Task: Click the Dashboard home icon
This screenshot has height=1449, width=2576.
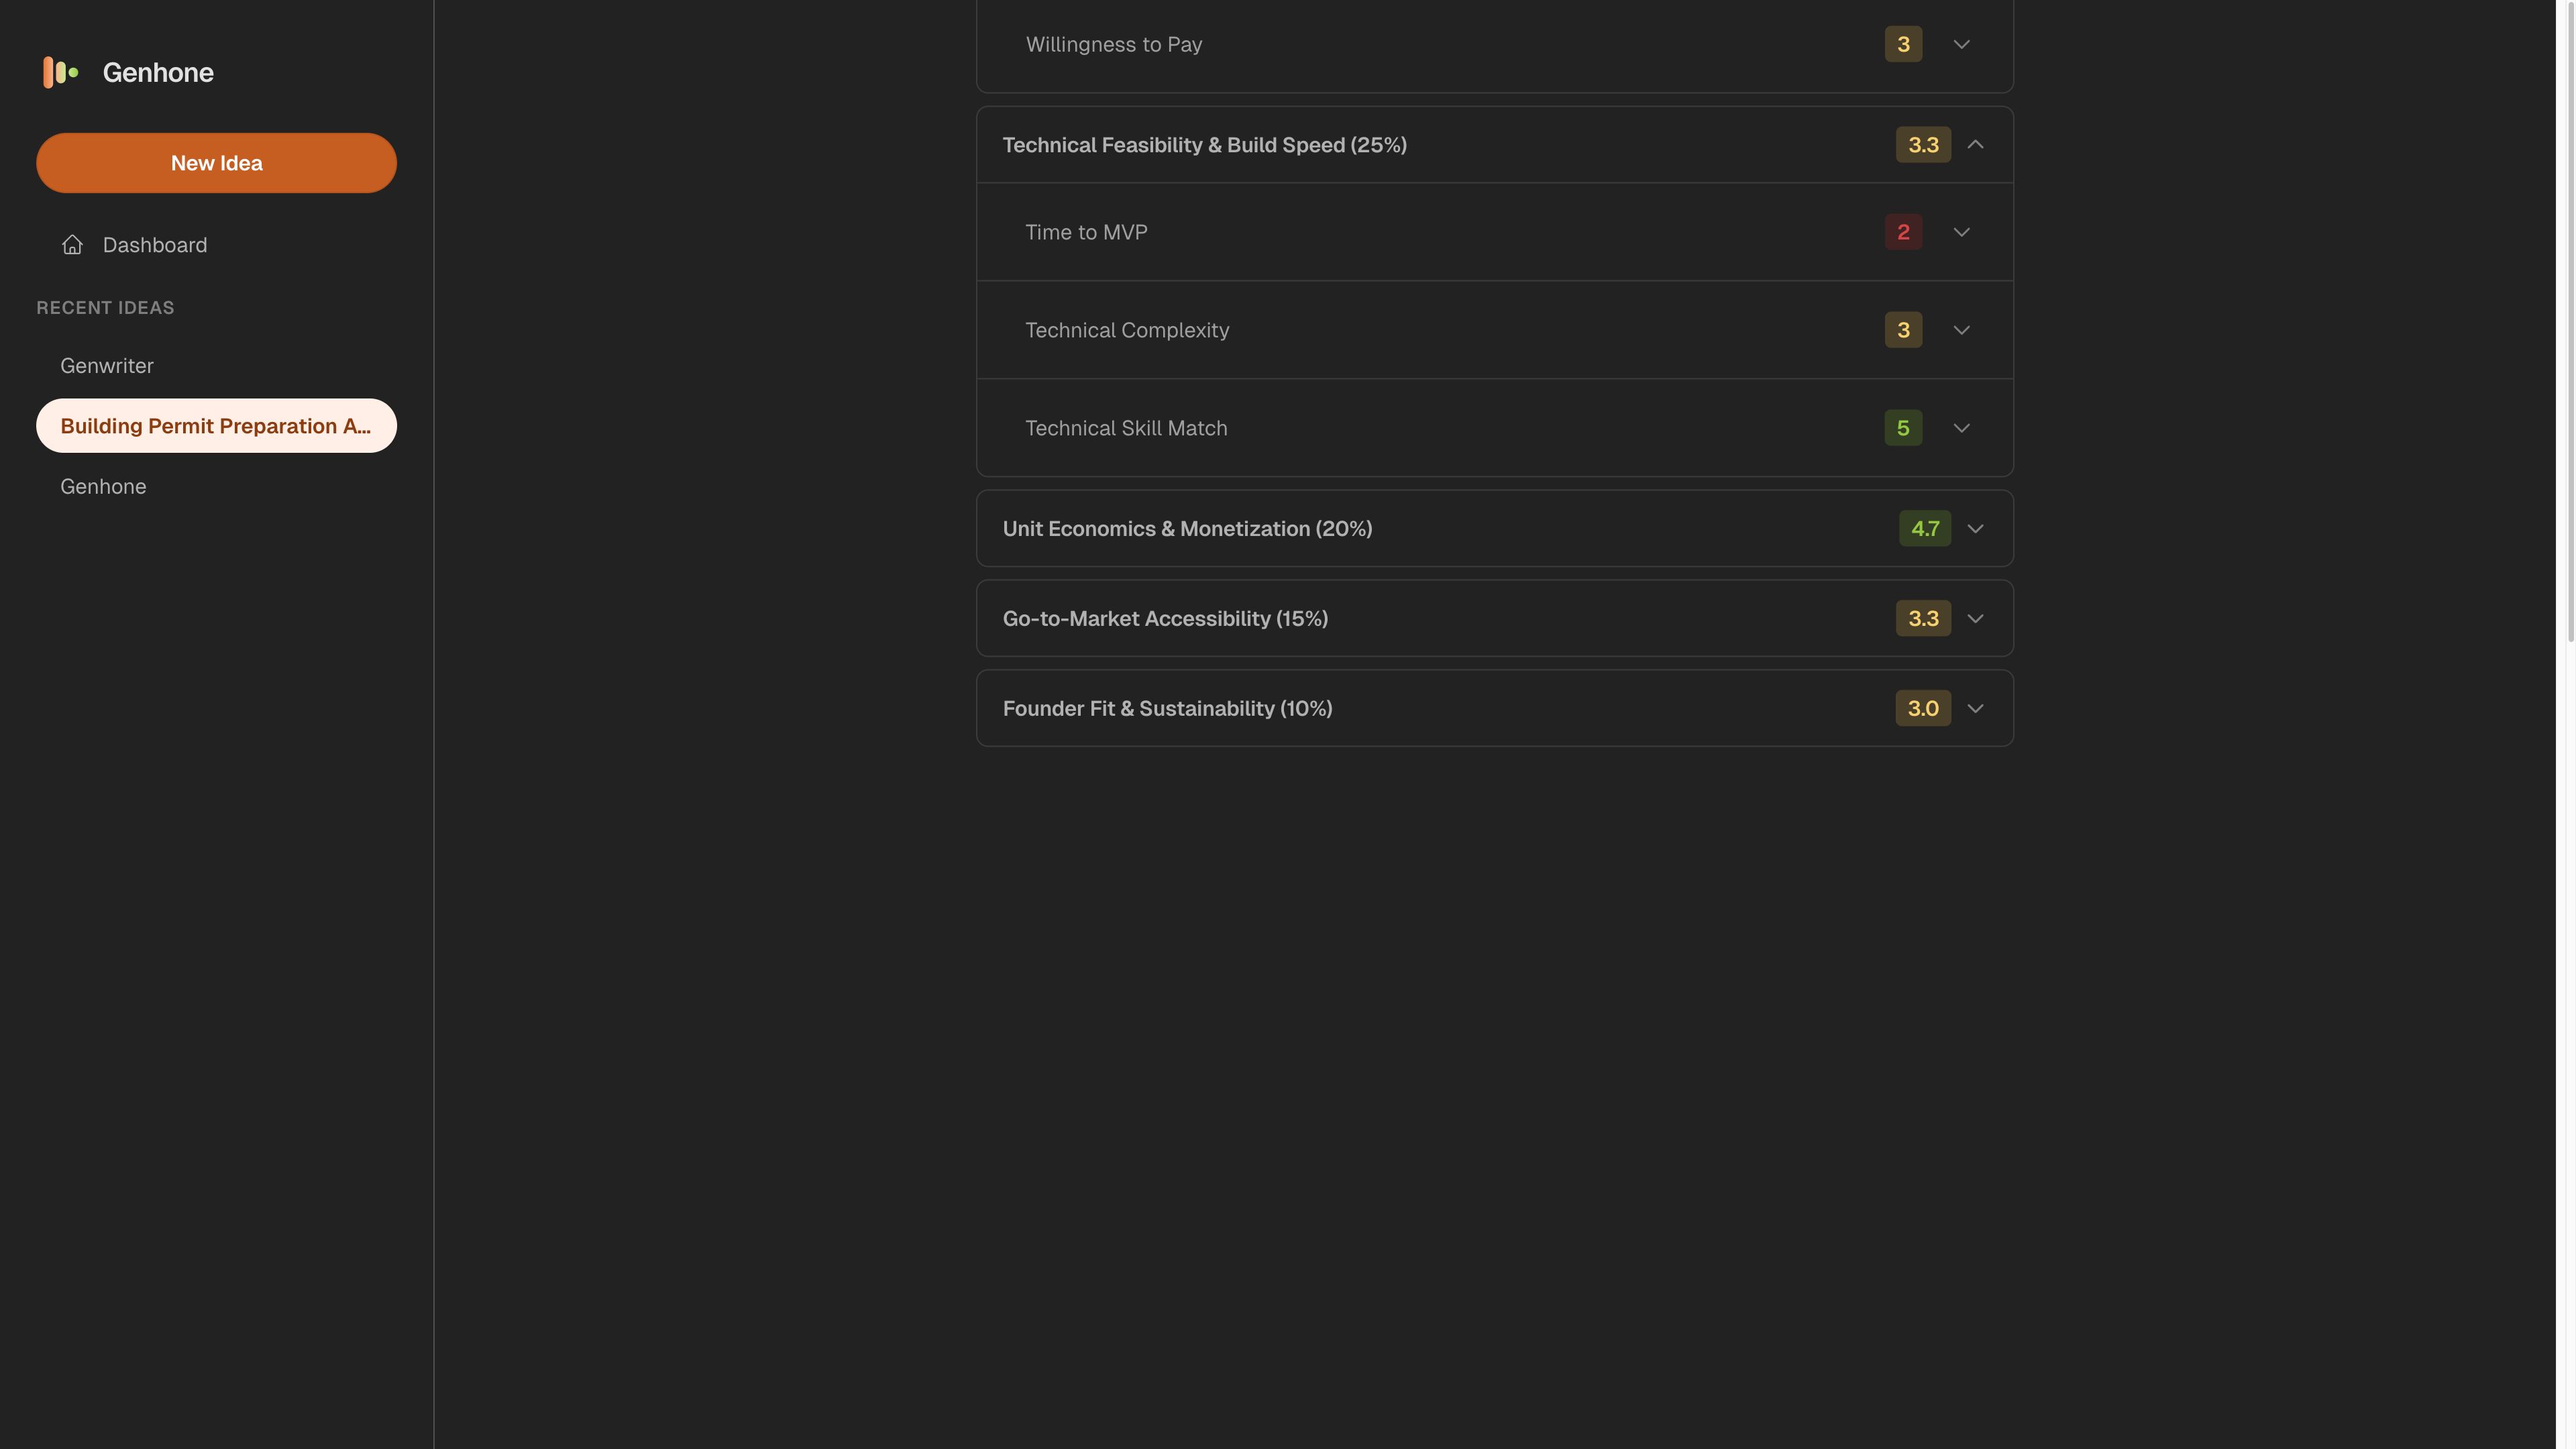Action: [x=72, y=245]
